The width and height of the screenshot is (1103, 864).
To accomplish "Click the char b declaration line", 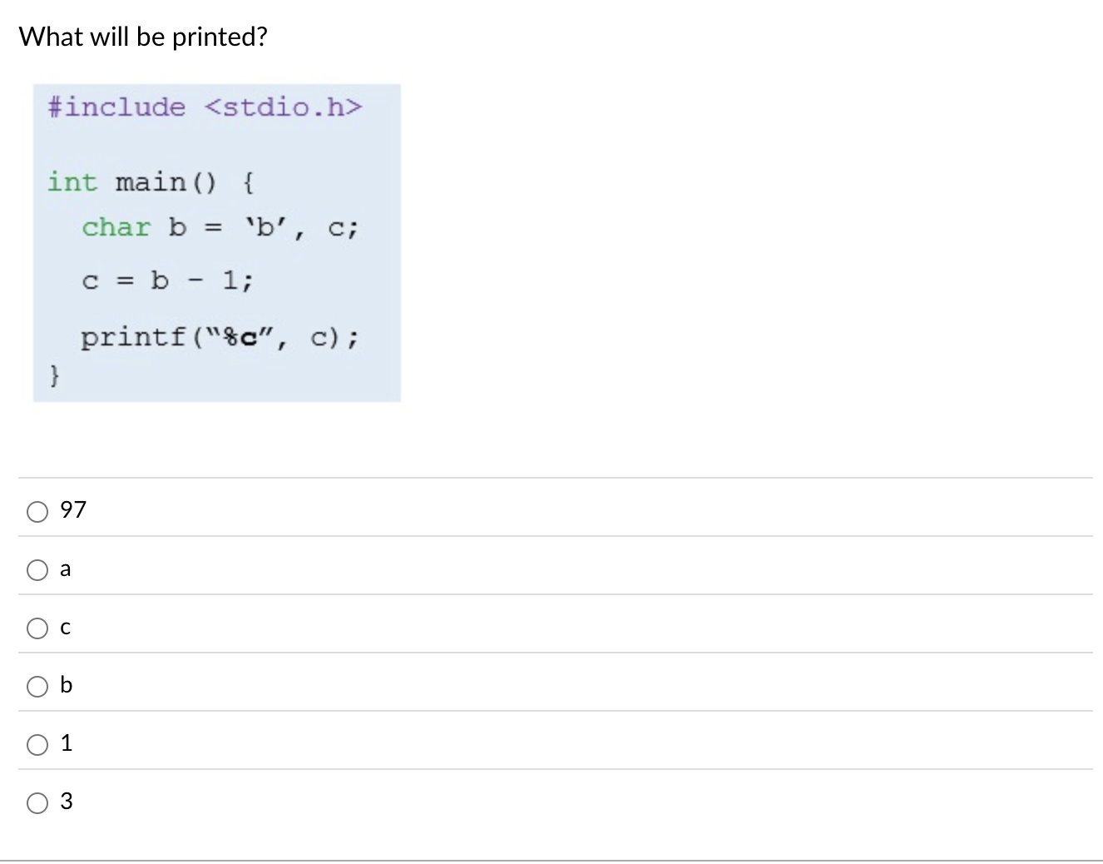I will [x=220, y=227].
